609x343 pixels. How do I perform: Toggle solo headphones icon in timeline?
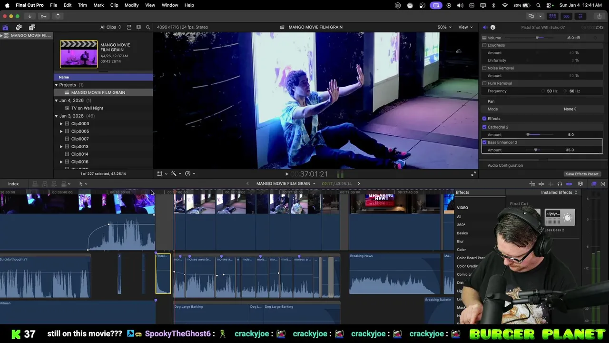click(560, 184)
